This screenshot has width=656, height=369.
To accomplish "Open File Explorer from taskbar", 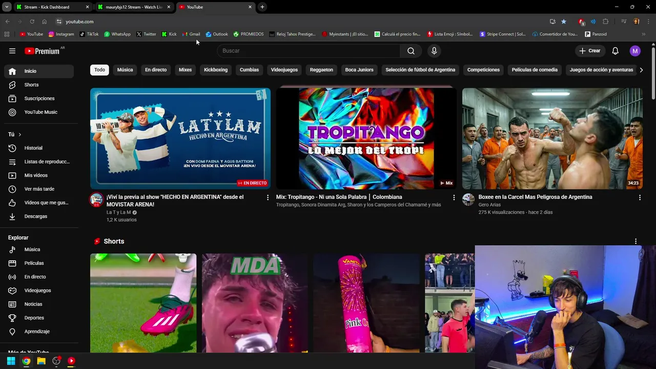I will pyautogui.click(x=41, y=361).
